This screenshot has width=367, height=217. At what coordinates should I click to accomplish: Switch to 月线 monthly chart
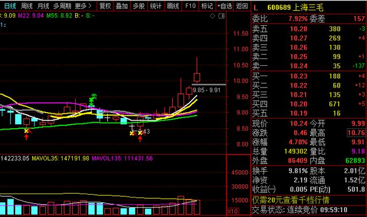pos(43,6)
